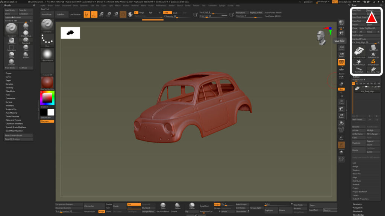Screen dimensions: 385x216
Task: Enable Live Boolean mode
Action: 75,14
